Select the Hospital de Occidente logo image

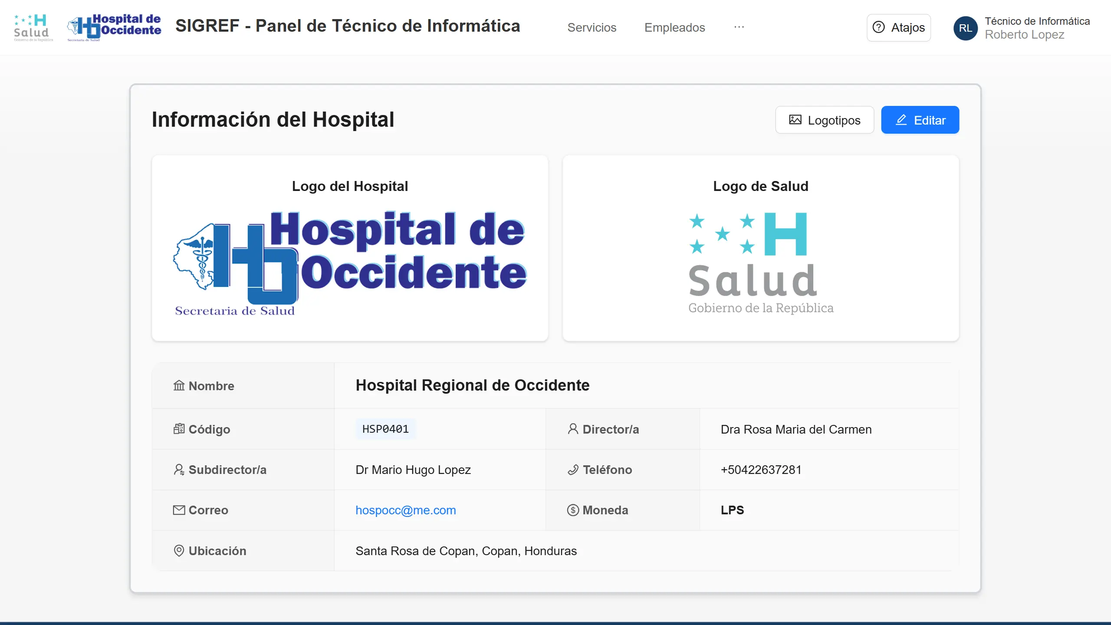pyautogui.click(x=350, y=263)
